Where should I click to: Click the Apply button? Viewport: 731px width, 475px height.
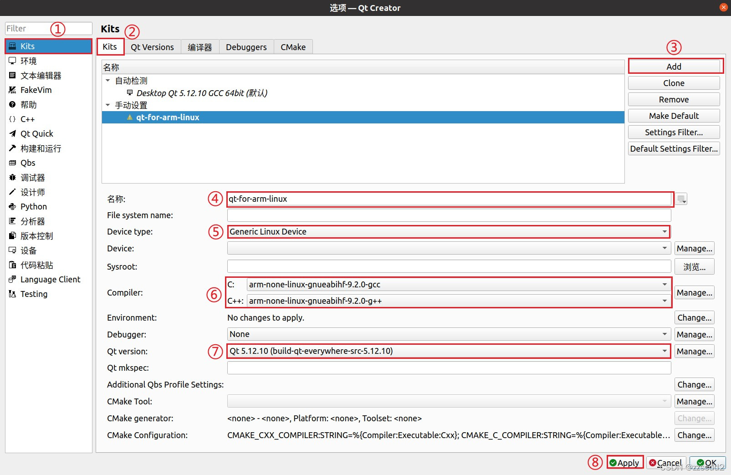(625, 463)
